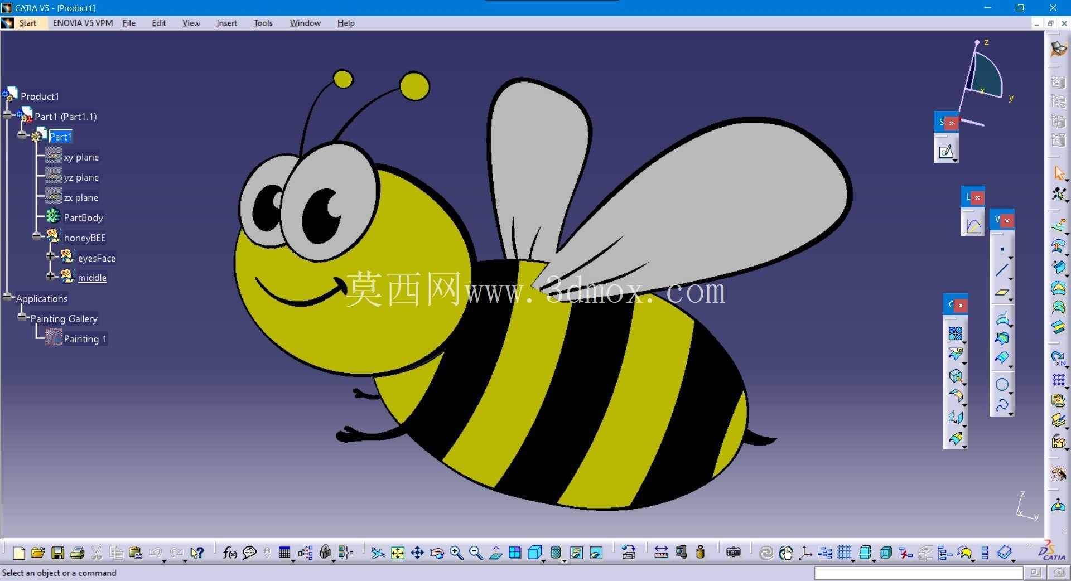Open the Start menu

pos(27,23)
